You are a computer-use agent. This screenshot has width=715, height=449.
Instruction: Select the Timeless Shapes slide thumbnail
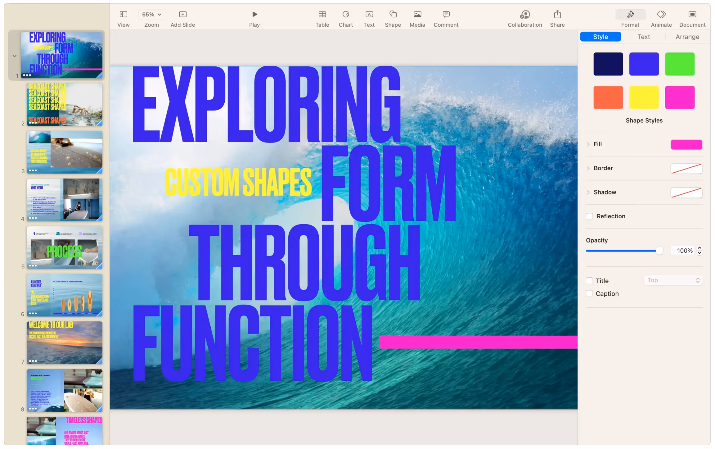pyautogui.click(x=64, y=431)
